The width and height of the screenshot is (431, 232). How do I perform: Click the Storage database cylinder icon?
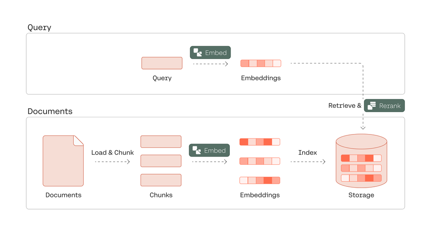tap(361, 160)
